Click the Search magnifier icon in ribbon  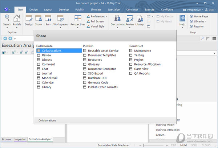point(7,18)
